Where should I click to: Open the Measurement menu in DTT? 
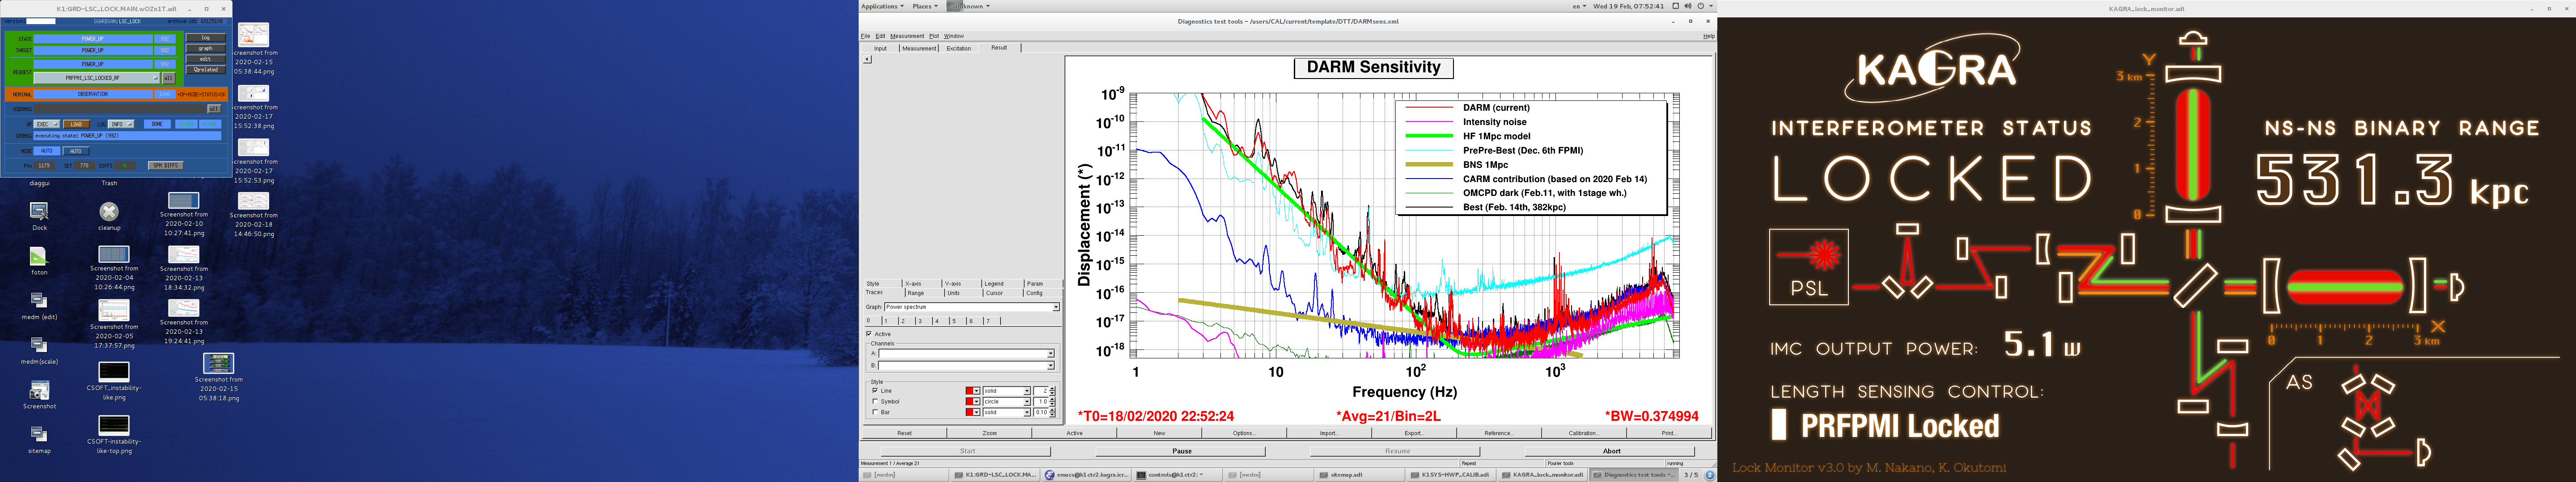[x=906, y=36]
